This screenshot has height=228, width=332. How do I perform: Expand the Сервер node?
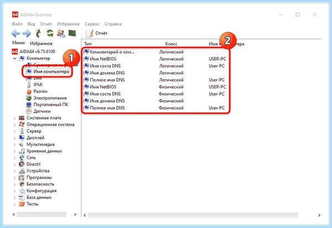click(14, 132)
